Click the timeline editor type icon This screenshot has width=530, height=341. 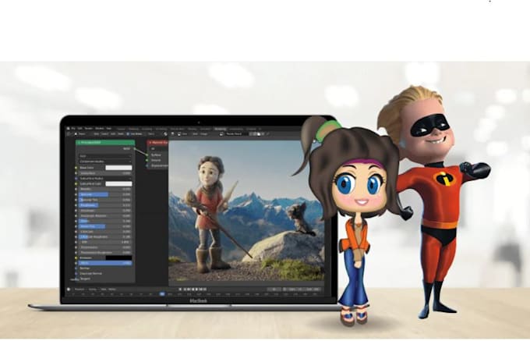tap(69, 289)
